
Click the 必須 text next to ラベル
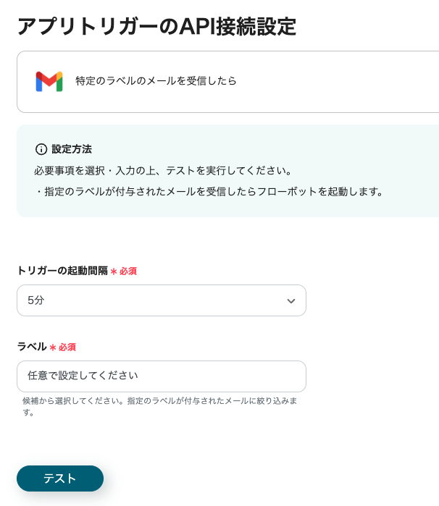tap(67, 347)
